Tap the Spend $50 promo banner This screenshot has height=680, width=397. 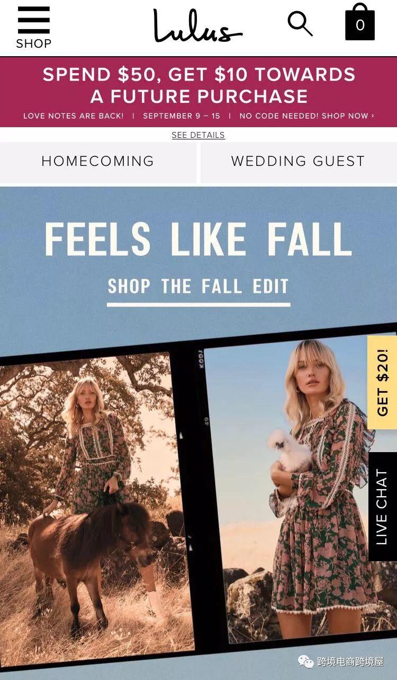point(198,92)
